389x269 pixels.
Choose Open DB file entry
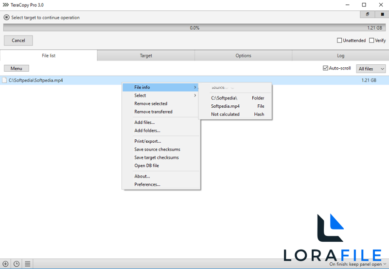(161, 166)
